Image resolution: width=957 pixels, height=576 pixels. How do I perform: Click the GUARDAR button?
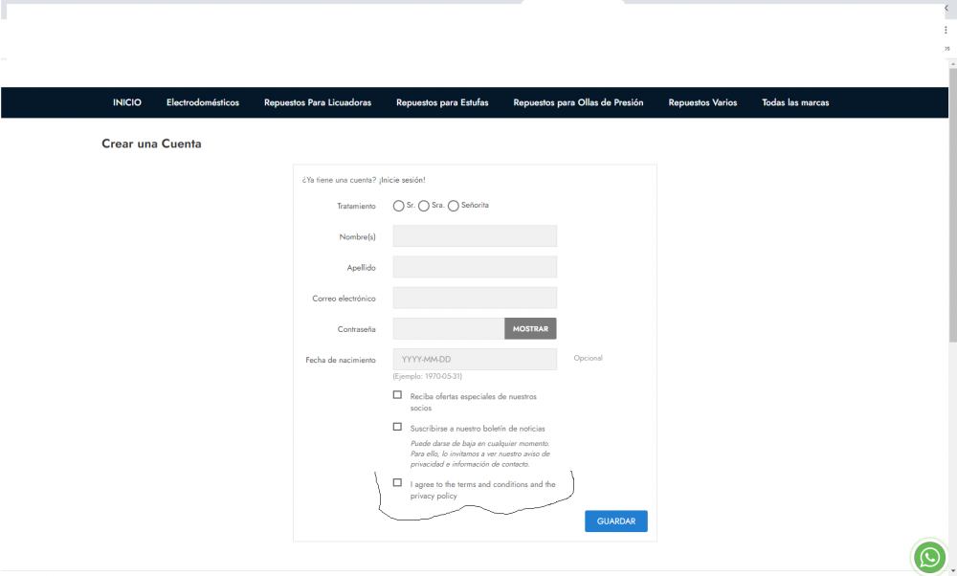(x=615, y=521)
